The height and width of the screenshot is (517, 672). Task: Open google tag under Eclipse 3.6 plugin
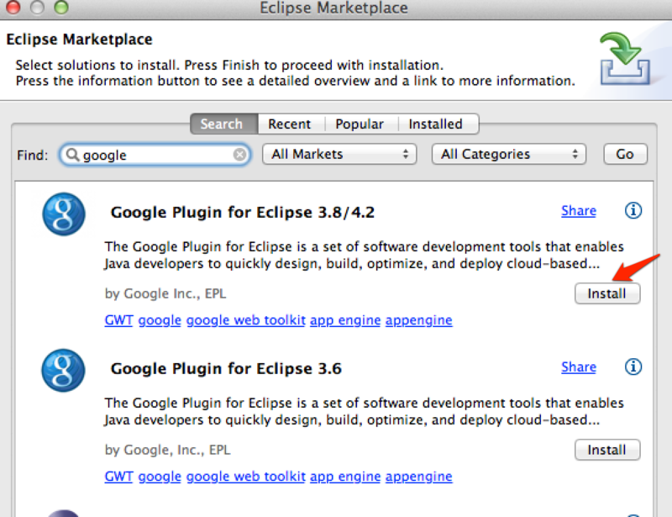coord(160,477)
